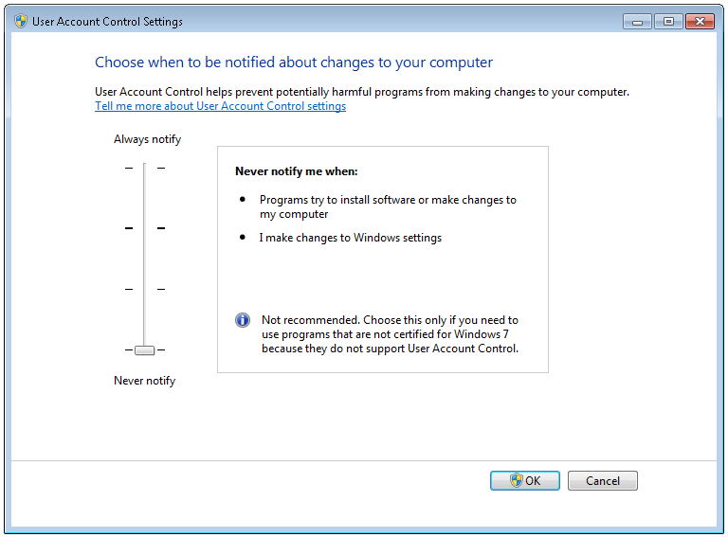Click the Never notify label
The width and height of the screenshot is (728, 537).
click(144, 381)
